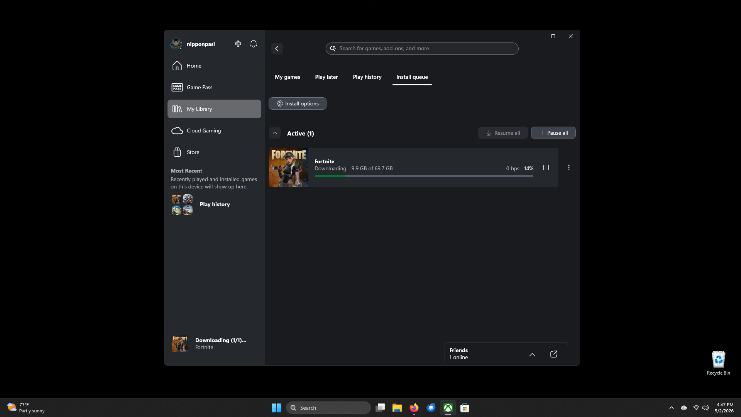The image size is (741, 417).
Task: Click the Fortnite download progress bar
Action: click(424, 176)
